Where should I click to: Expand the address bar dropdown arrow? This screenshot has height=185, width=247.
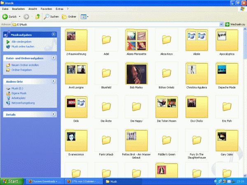221,24
